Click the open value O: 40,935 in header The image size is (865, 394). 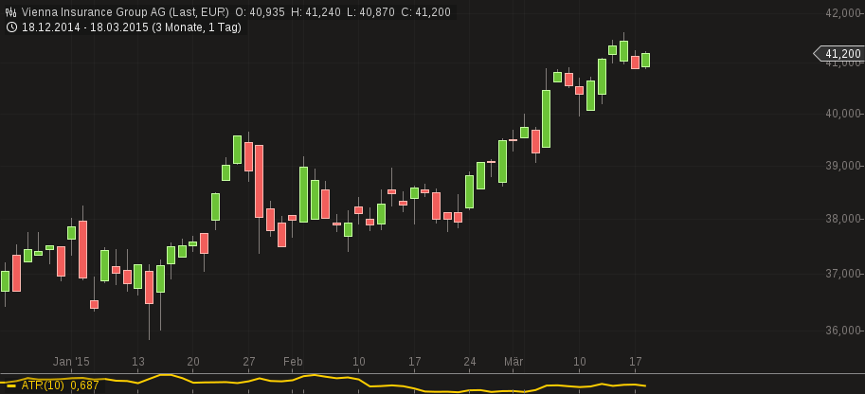click(260, 12)
